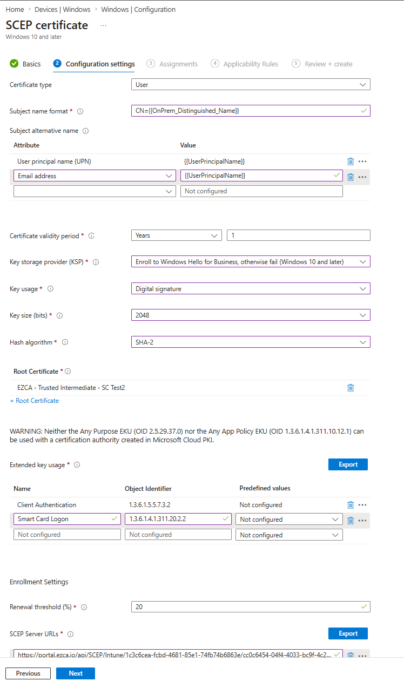
Task: Add another Root Certificate via the link
Action: tap(34, 400)
